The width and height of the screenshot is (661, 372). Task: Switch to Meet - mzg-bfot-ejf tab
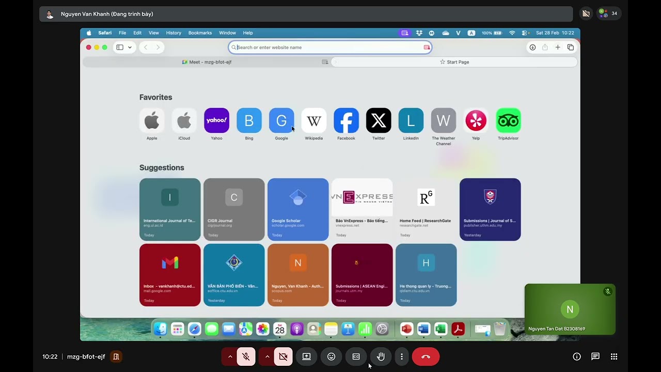(x=207, y=62)
